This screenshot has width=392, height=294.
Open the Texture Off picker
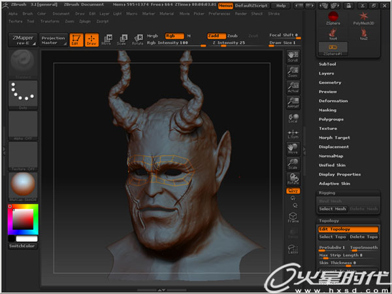[x=23, y=156]
